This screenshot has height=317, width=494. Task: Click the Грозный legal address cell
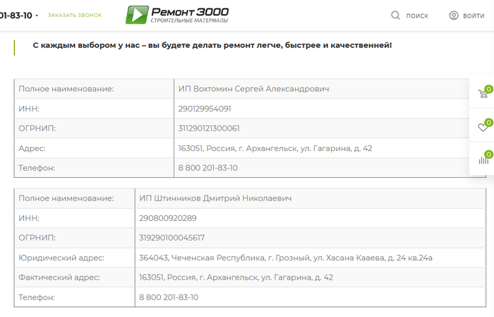285,258
